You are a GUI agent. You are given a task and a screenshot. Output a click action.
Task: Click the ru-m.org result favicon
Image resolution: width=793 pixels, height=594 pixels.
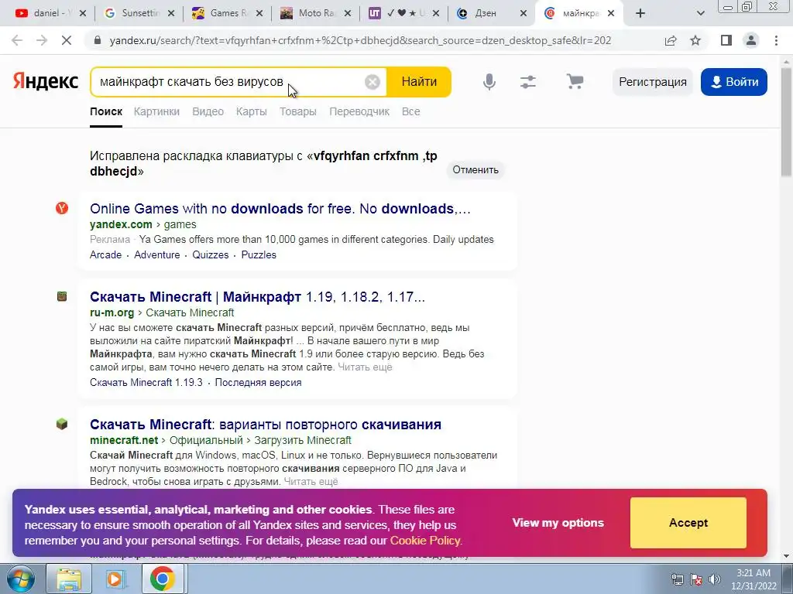(x=62, y=296)
